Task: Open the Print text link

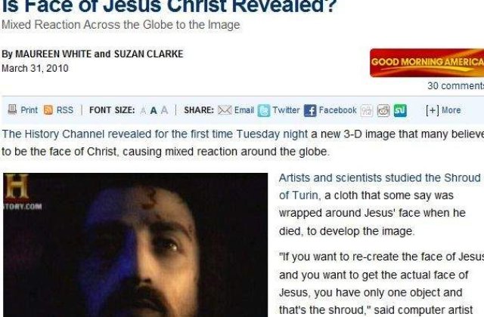Action: [29, 110]
